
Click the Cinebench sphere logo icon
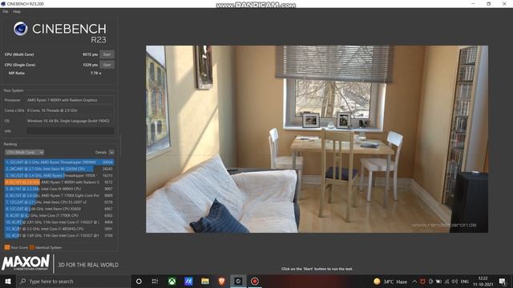[20, 29]
